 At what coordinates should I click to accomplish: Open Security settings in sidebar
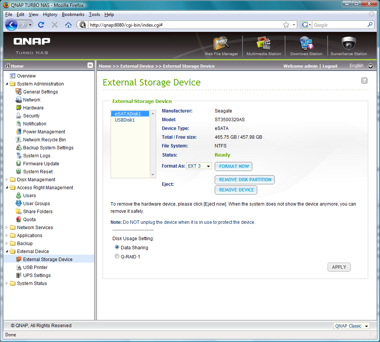pyautogui.click(x=31, y=116)
